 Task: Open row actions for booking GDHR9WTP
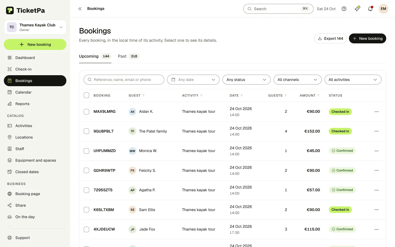[x=377, y=170]
